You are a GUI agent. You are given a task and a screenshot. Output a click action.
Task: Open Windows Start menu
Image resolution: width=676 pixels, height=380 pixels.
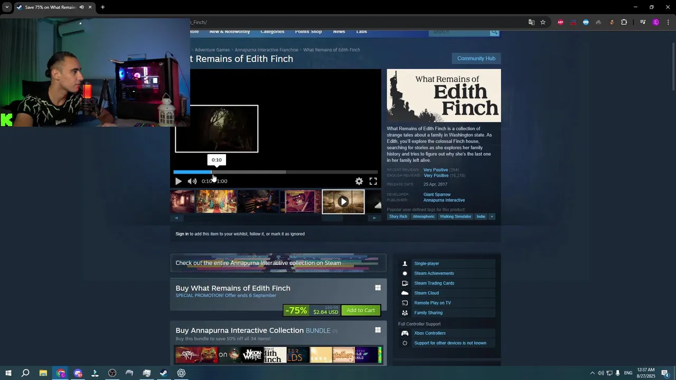[x=8, y=373]
